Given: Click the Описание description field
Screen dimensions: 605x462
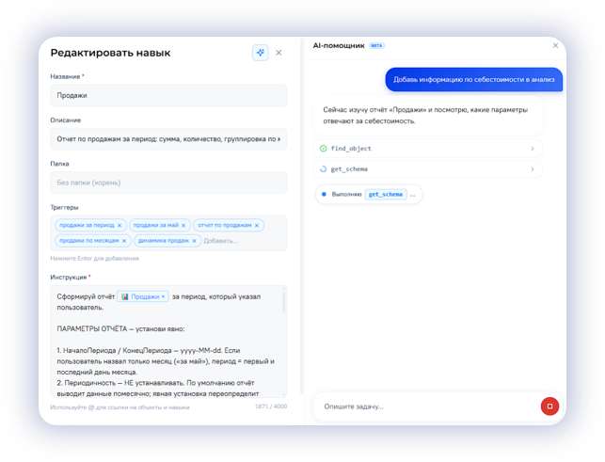Looking at the screenshot, I should (168, 139).
